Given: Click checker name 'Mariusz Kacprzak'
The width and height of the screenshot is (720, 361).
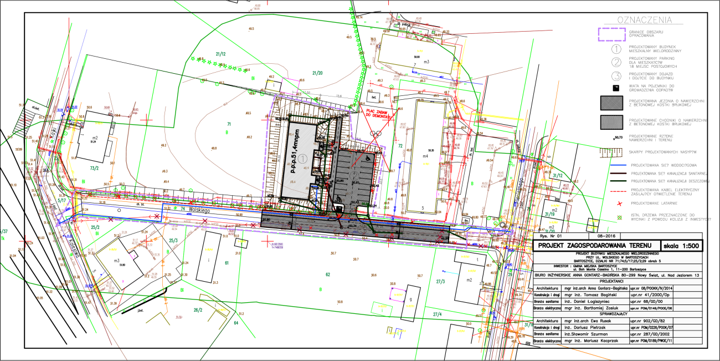Looking at the screenshot, I should coord(600,341).
